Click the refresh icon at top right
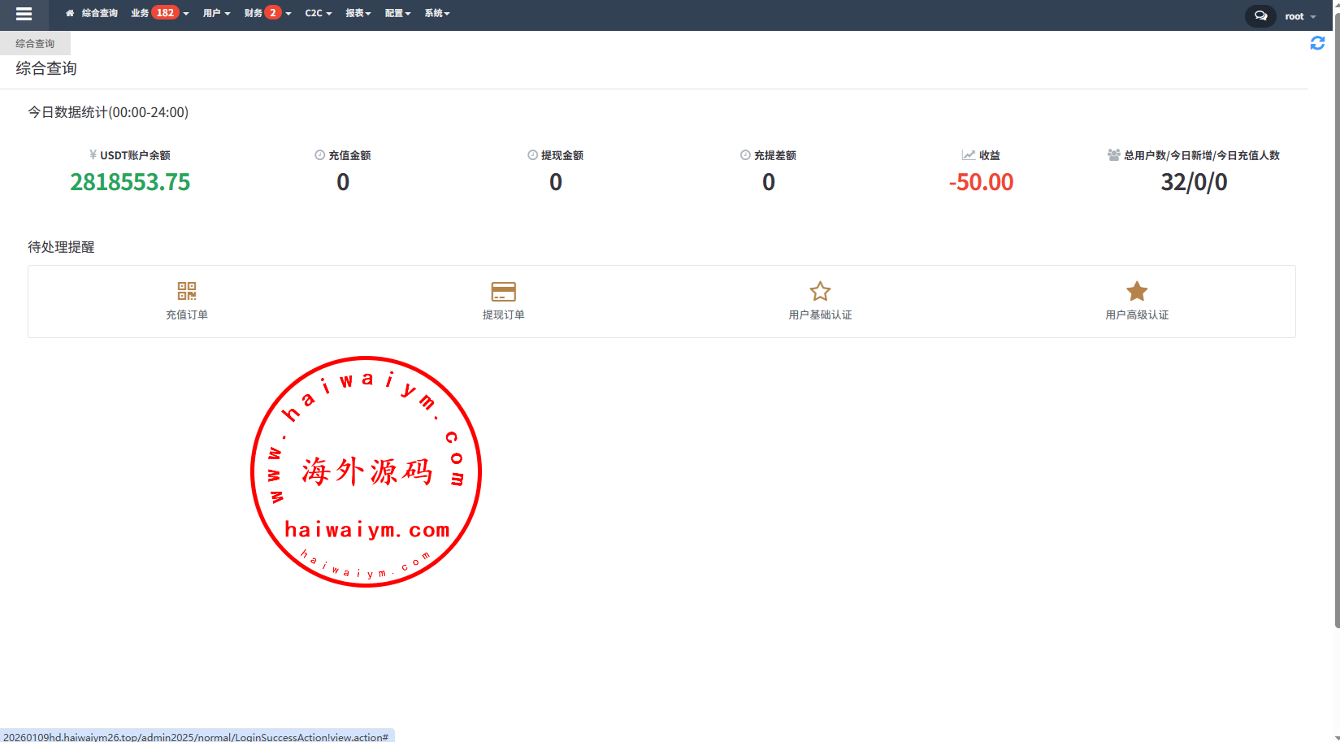This screenshot has width=1340, height=742. point(1317,43)
